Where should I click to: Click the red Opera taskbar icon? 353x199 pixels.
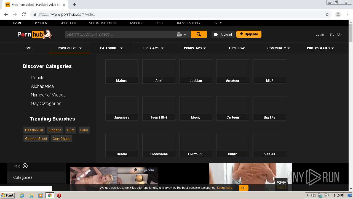(x=59, y=195)
